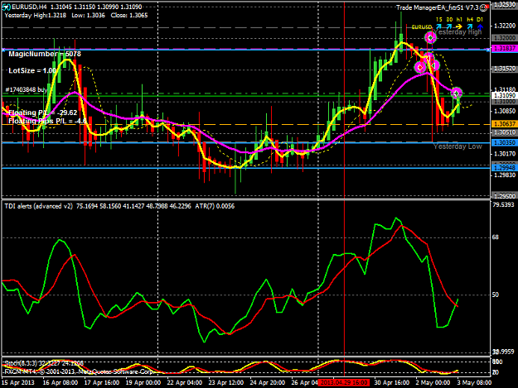Click the MagicNumber = 5078 label
518x388 pixels.
click(x=45, y=54)
